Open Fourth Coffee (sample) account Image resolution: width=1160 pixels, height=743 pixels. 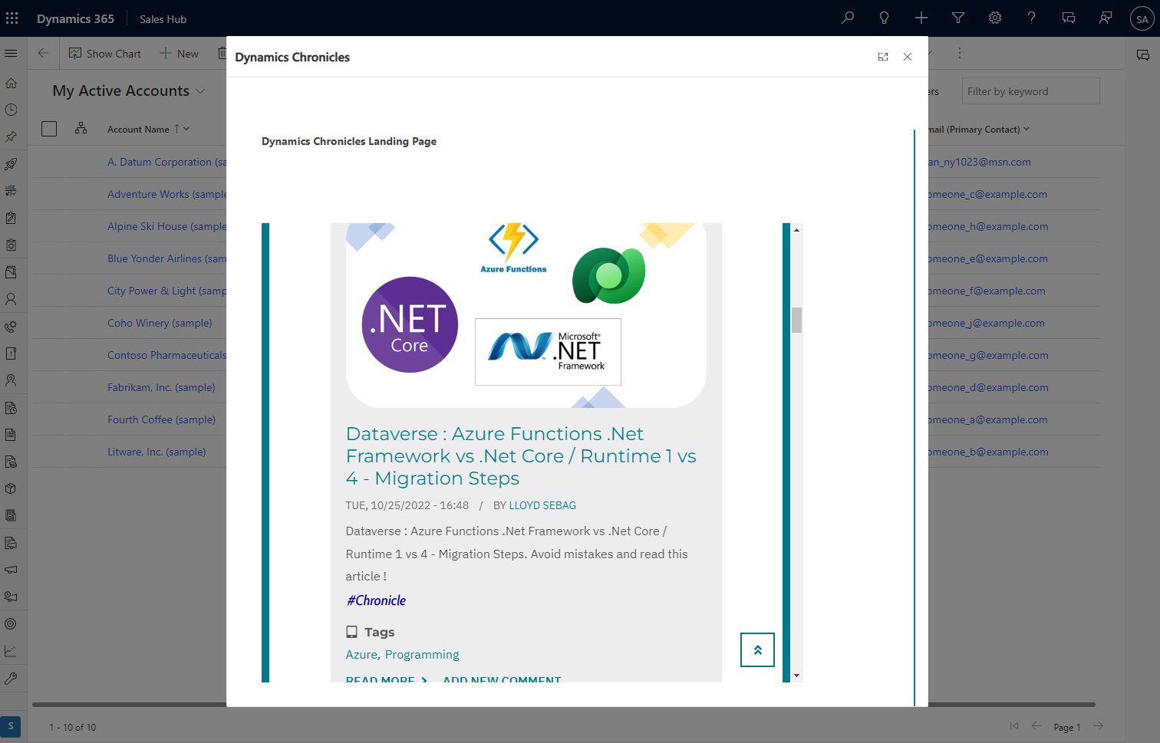pos(161,419)
